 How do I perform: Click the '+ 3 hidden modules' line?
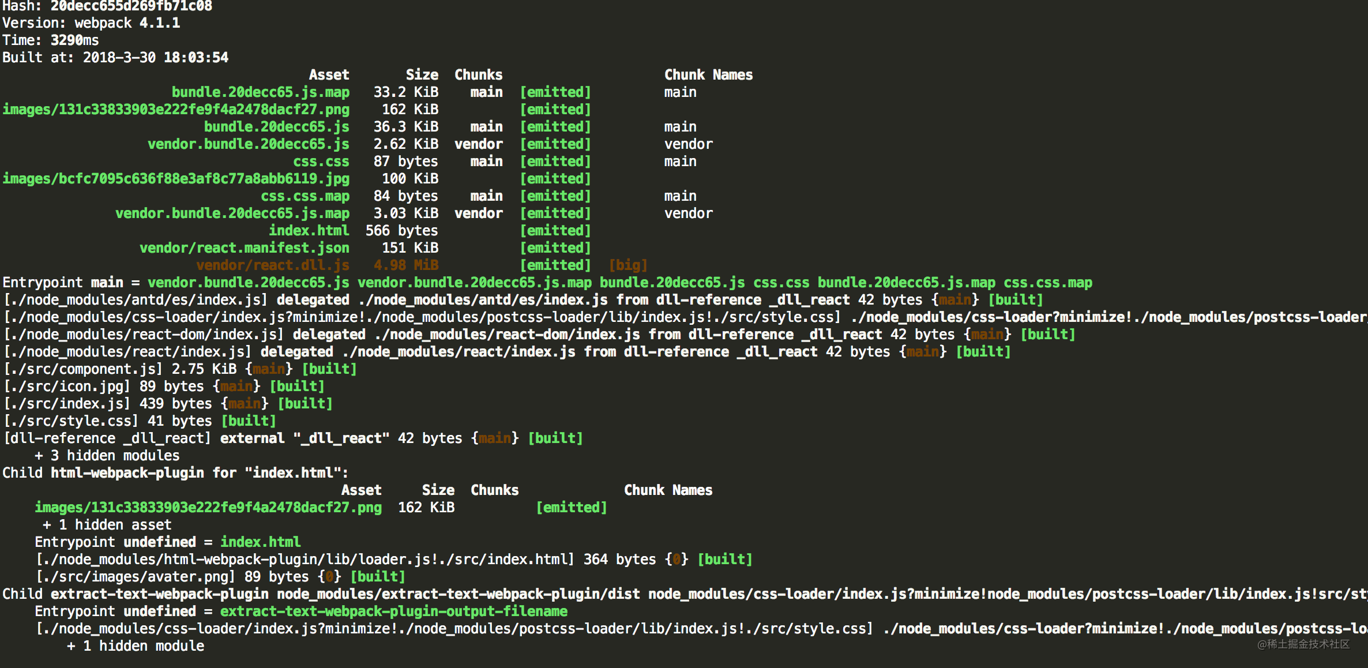(x=107, y=456)
